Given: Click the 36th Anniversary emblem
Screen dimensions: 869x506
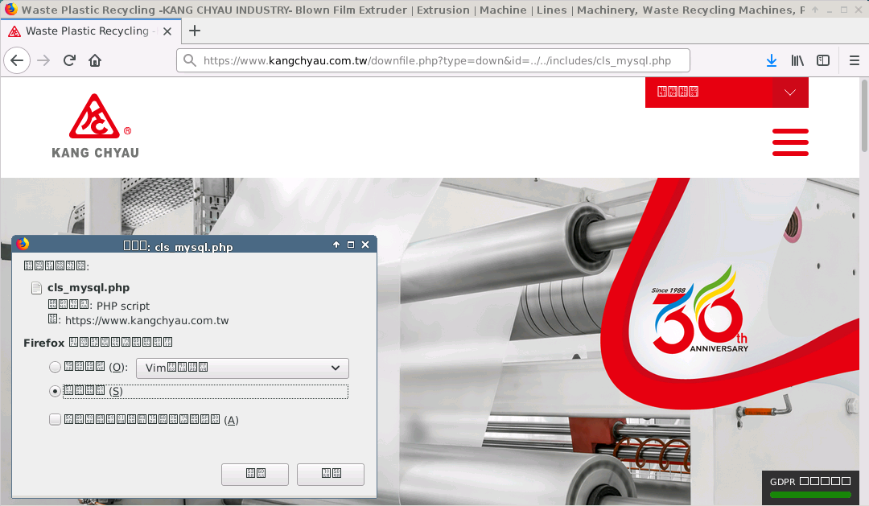Looking at the screenshot, I should click(x=699, y=311).
